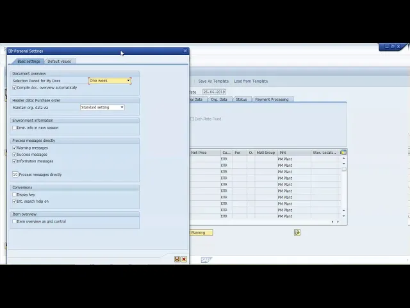This screenshot has height=308, width=410.
Task: Uncheck Warning messages checkbox
Action: click(14, 148)
